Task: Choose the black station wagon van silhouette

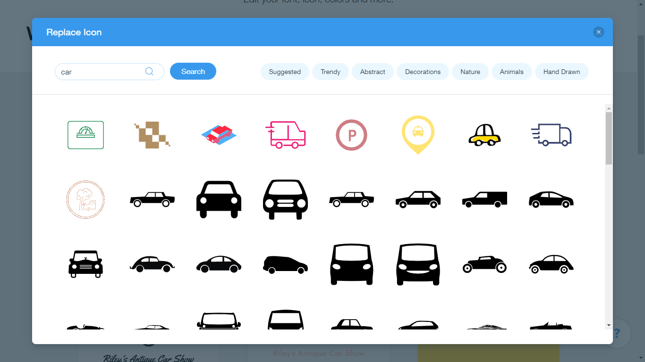Action: coord(484,199)
